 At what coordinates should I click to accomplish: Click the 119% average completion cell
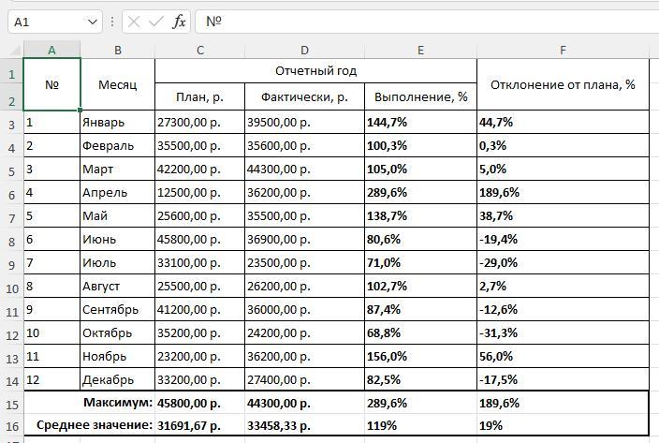coord(420,425)
